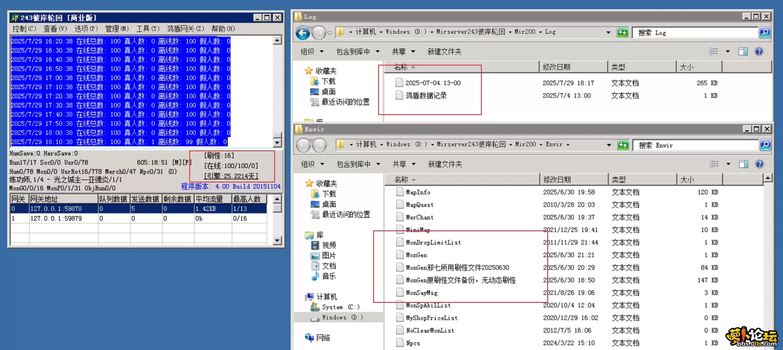
Task: Open address bar history dropdown in Envir window
Action: click(x=609, y=145)
